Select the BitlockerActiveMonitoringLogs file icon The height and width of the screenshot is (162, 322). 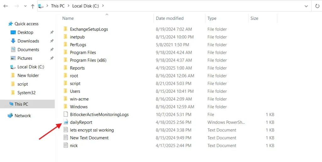coord(66,115)
